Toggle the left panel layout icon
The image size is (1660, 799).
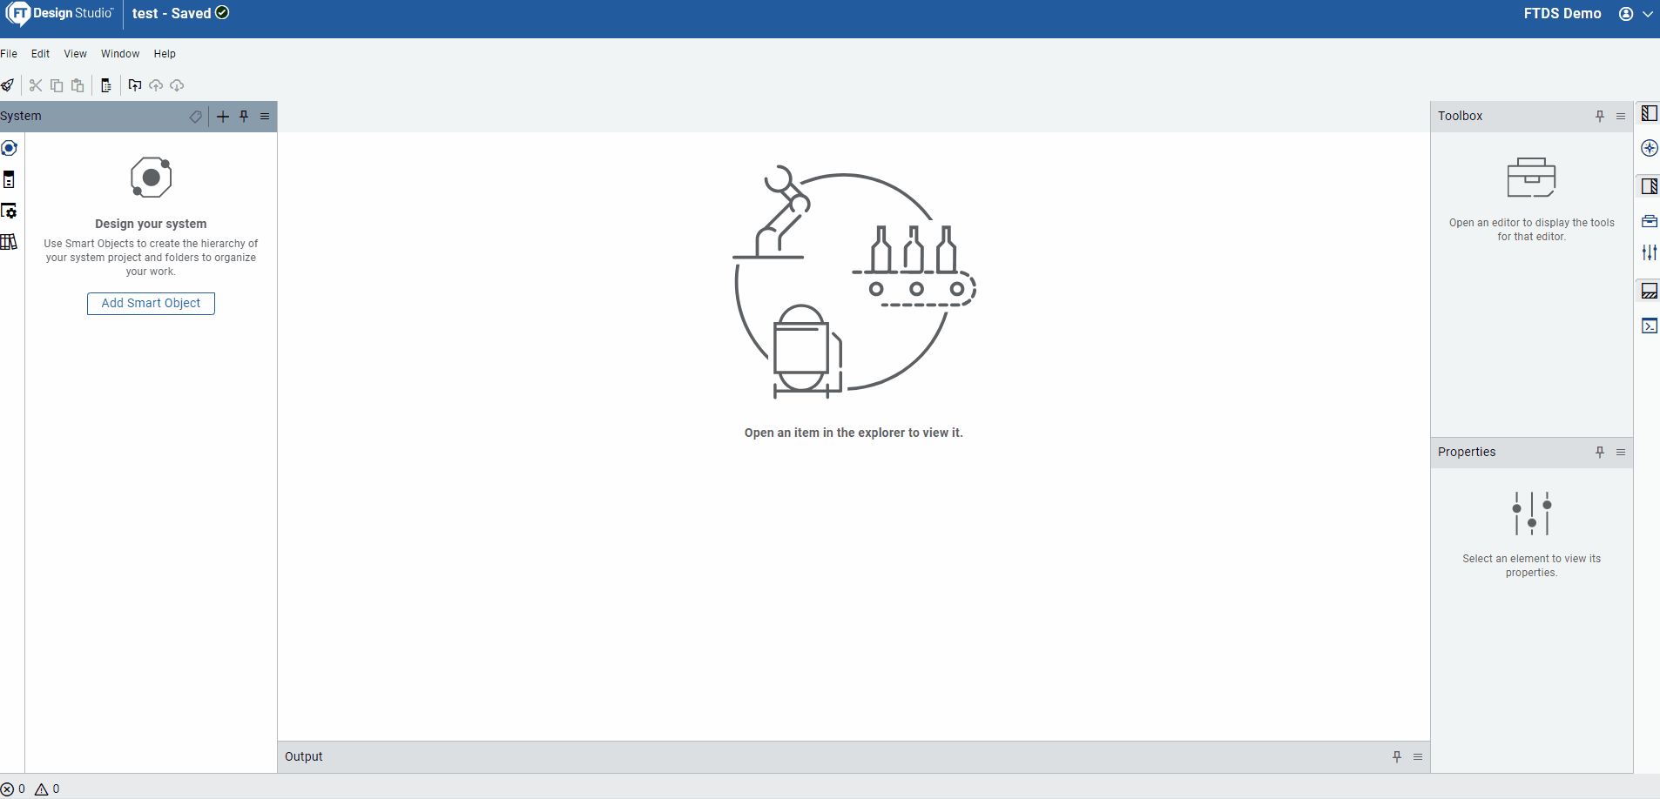point(1649,113)
